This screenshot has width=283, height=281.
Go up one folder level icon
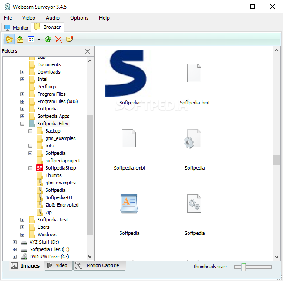point(20,39)
